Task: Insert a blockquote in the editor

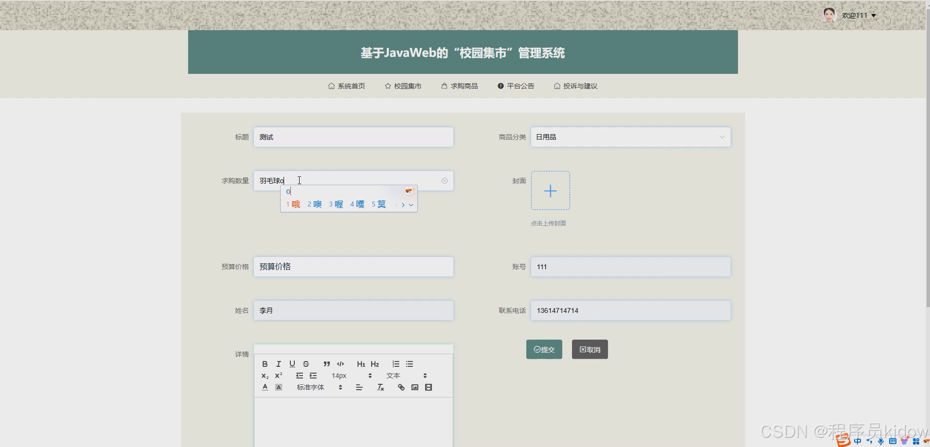Action: tap(326, 363)
